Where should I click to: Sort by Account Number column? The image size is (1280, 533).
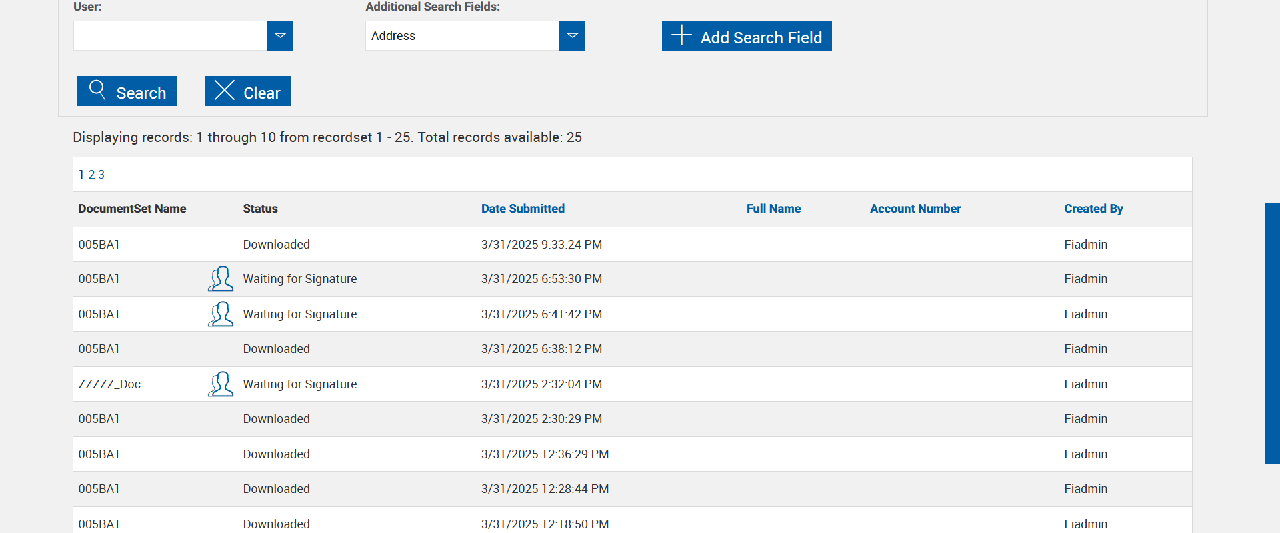click(915, 209)
